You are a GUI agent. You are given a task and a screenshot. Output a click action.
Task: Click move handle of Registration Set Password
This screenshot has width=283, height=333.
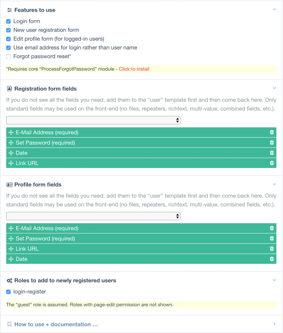point(11,143)
